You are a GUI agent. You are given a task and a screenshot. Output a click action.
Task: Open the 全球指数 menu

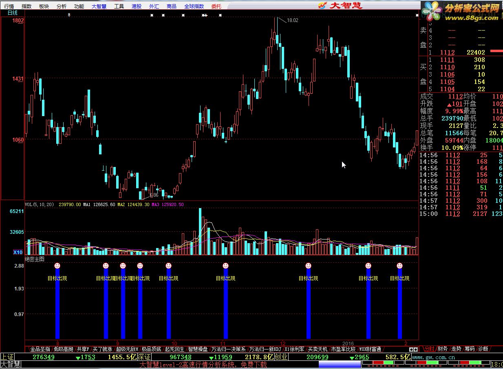(194, 6)
